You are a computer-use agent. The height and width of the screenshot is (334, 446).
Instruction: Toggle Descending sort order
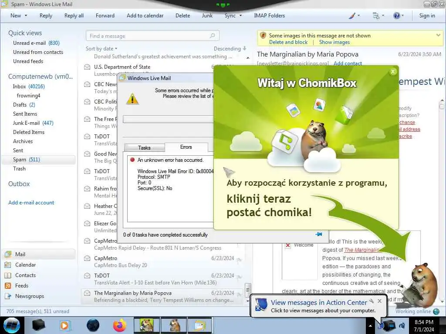[x=230, y=49]
